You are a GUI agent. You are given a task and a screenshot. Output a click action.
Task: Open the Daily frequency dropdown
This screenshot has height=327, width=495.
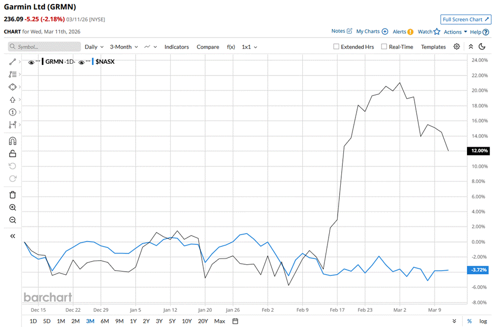94,46
